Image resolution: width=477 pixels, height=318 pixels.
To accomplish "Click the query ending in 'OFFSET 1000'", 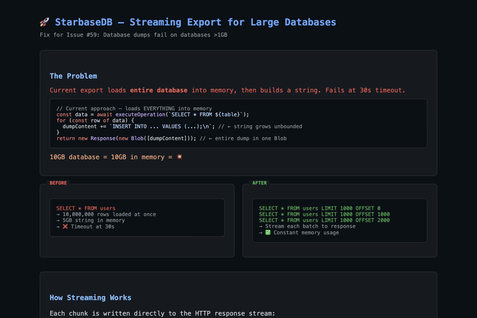I will [x=324, y=214].
